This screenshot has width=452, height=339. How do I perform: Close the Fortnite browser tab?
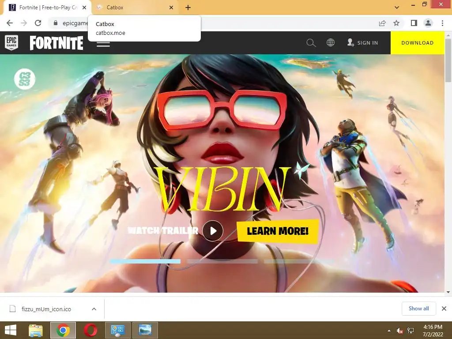point(84,8)
